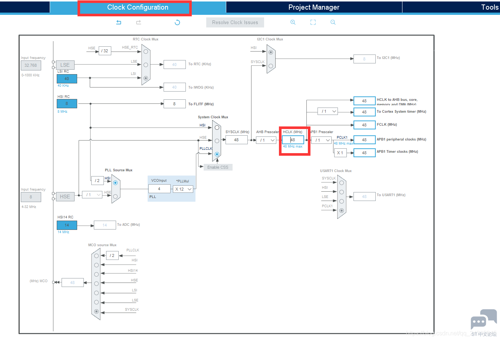
Task: Open the Cortex System timer divider dropdown
Action: click(x=328, y=111)
